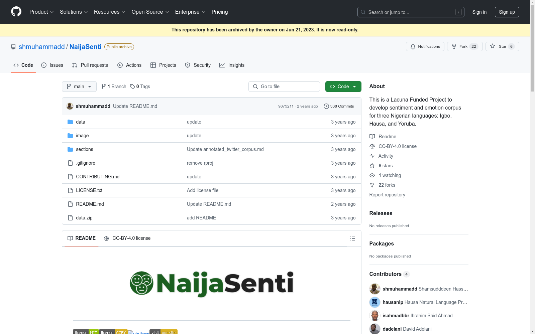Open commit message 'Add license file'
The height and width of the screenshot is (334, 535).
203,190
